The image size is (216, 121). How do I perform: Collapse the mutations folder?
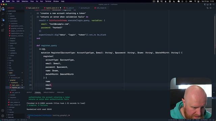pos(14,83)
